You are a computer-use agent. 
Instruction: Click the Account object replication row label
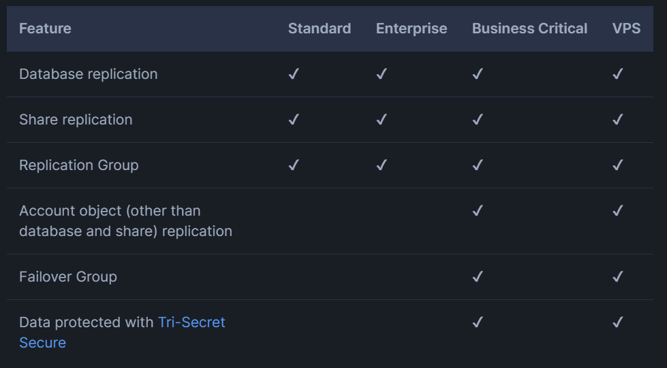pyautogui.click(x=125, y=221)
